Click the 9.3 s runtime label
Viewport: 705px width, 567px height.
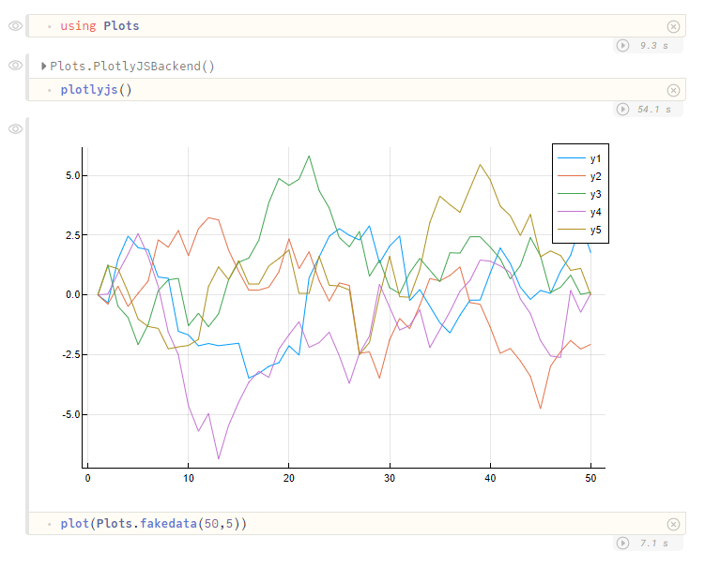pos(654,45)
